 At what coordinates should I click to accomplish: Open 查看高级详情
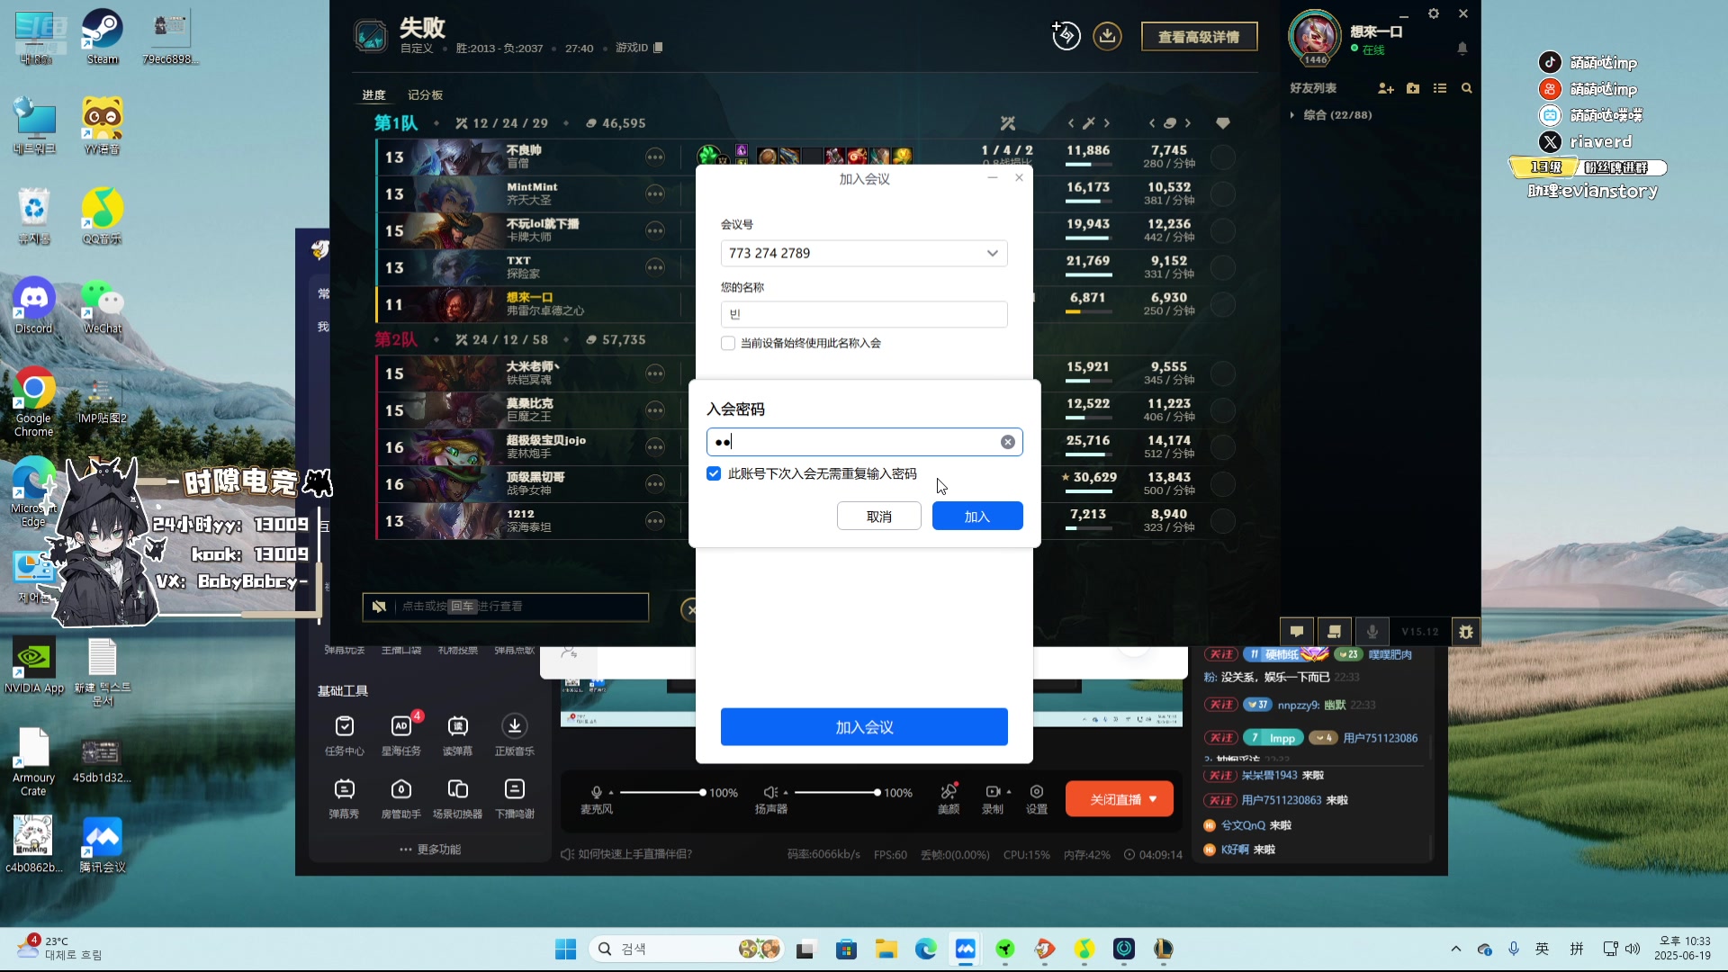click(x=1199, y=37)
